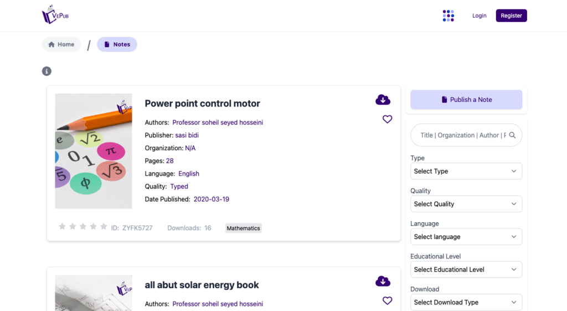Expand the Select Type dropdown
567x311 pixels.
466,171
